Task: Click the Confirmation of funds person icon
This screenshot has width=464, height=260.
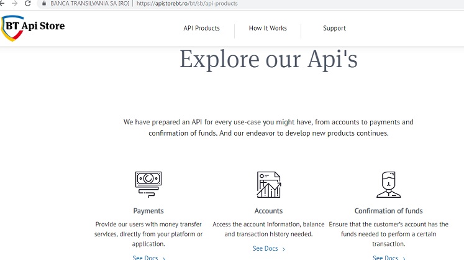Action: click(389, 184)
